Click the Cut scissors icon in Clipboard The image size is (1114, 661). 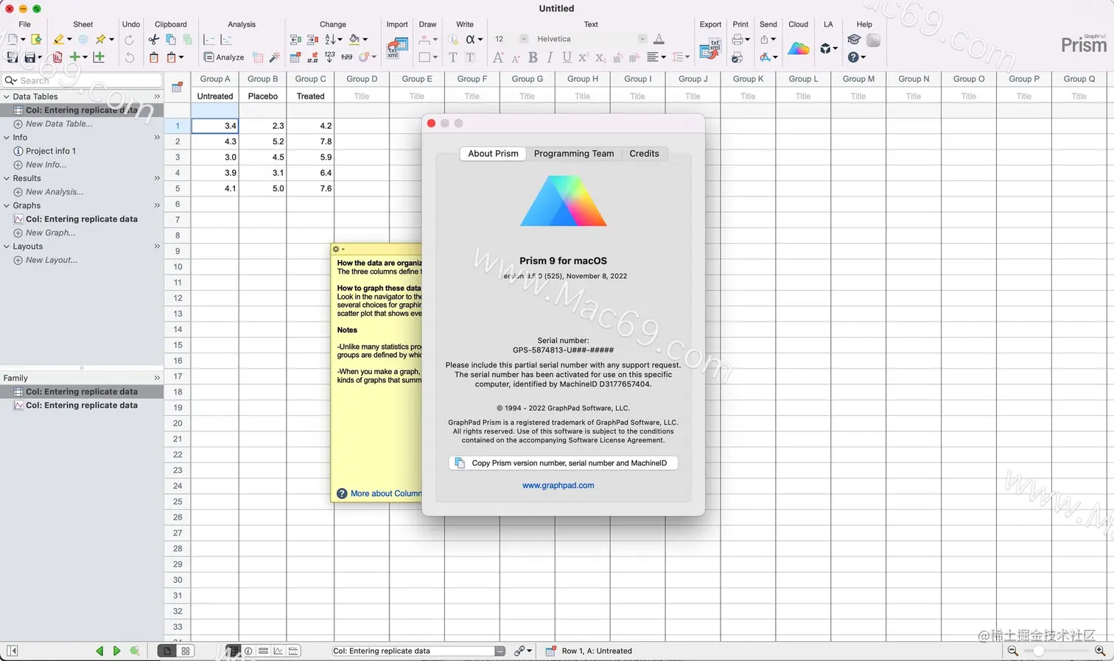tap(153, 40)
